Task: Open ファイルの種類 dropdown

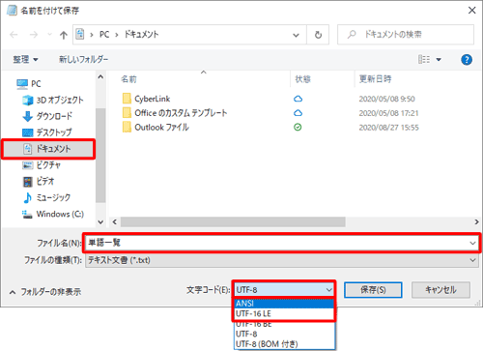Action: (282, 260)
